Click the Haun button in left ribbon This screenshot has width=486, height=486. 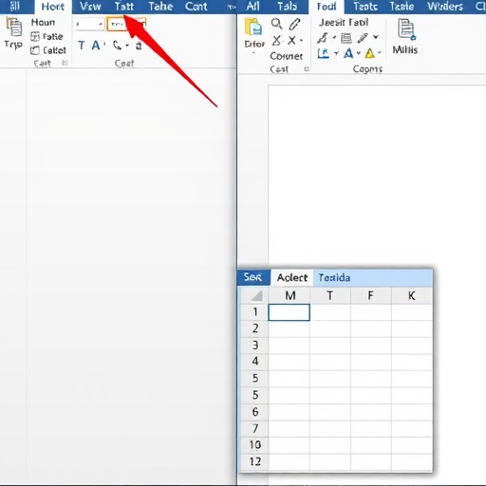click(x=43, y=23)
